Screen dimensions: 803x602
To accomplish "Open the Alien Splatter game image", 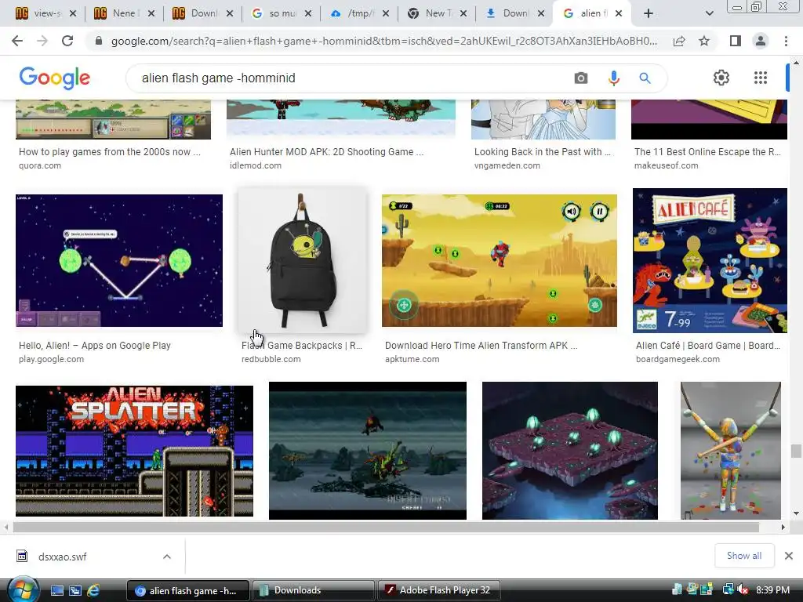I will click(134, 451).
